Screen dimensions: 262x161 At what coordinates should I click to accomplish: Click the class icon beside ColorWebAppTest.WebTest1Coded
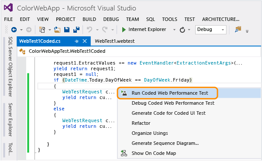[x=22, y=51]
